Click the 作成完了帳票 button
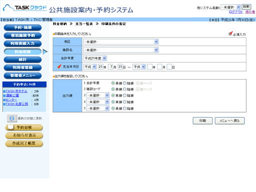 [x=24, y=143]
